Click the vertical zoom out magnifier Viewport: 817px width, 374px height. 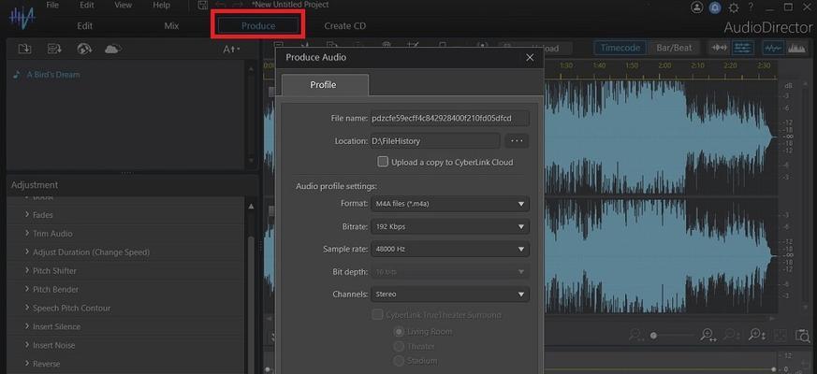(x=733, y=336)
